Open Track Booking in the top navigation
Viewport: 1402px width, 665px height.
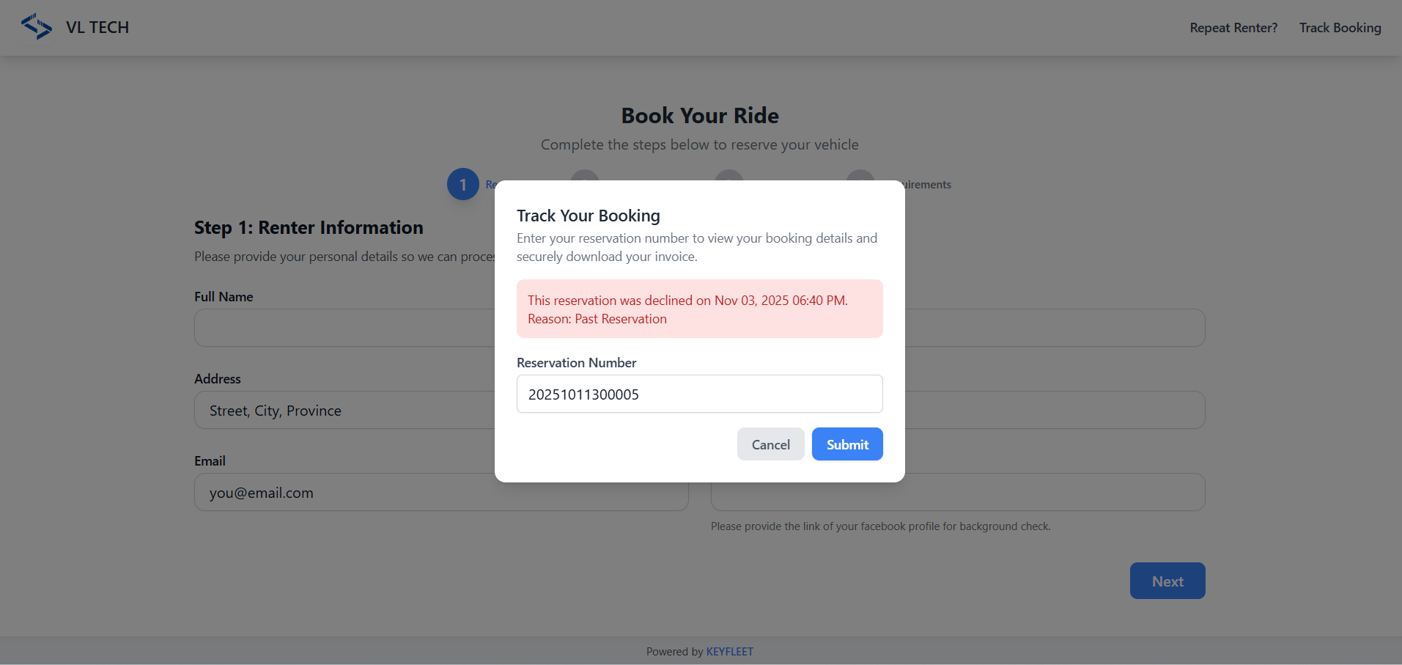tap(1340, 28)
